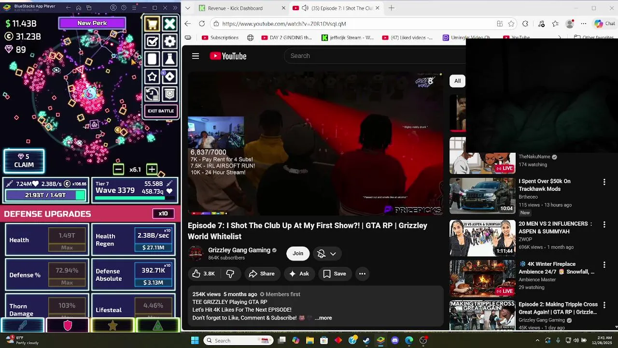Like the video with 3.8K likes
618x348 pixels.
coord(203,274)
